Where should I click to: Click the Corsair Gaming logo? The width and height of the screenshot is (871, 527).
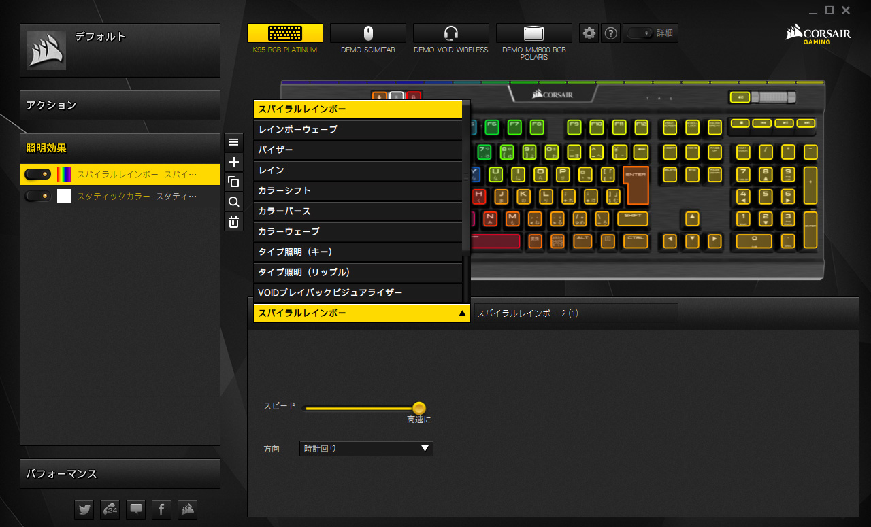click(817, 34)
